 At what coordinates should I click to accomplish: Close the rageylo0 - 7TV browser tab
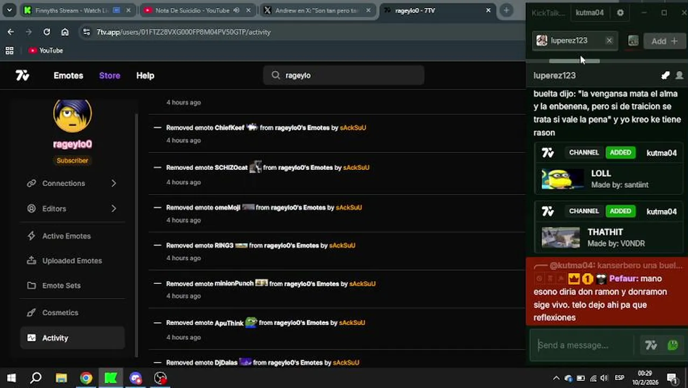(488, 10)
